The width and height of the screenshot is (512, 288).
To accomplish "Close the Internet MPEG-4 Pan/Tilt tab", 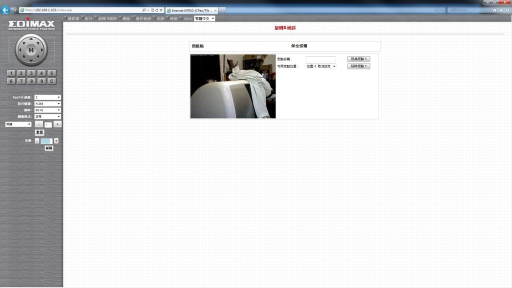I will click(x=215, y=10).
